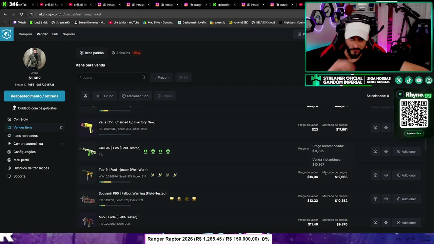Open the cube icon for Zeus x27 Charged Up
The width and height of the screenshot is (434, 244).
[x=375, y=128]
